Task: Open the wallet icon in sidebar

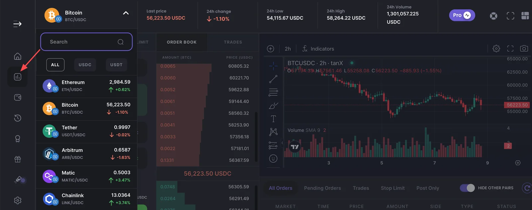Action: pos(18,98)
